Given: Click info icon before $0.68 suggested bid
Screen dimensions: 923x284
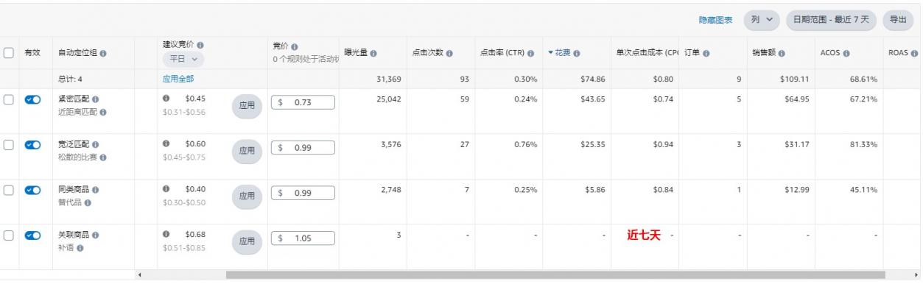Looking at the screenshot, I should [x=166, y=234].
